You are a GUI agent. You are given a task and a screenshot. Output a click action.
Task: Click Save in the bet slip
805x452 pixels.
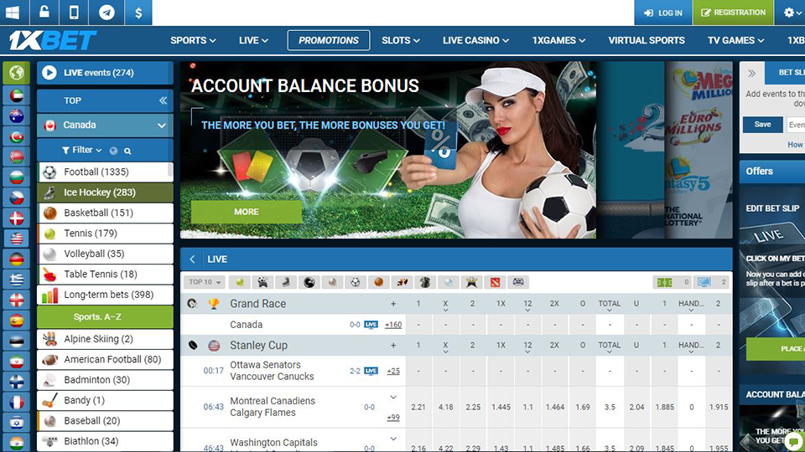[x=762, y=125]
